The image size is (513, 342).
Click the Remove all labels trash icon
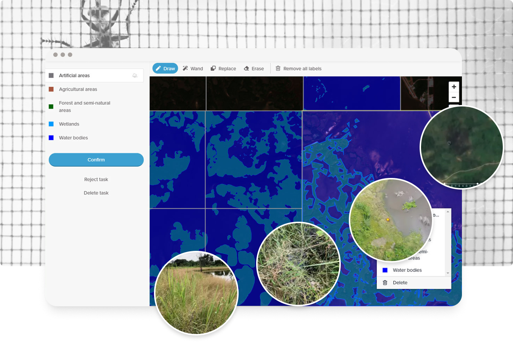(x=278, y=69)
